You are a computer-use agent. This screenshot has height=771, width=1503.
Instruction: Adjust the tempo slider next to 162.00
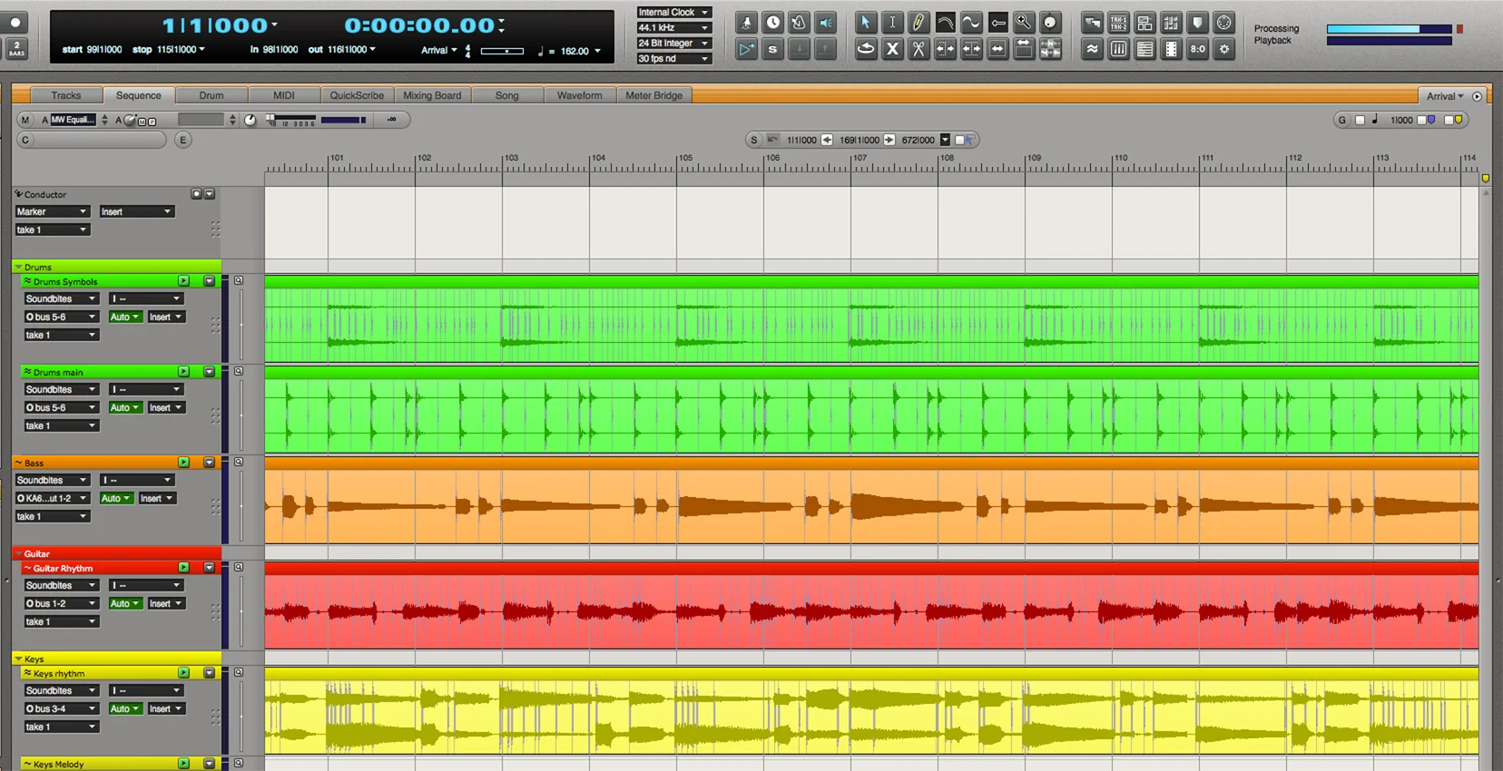click(x=502, y=52)
